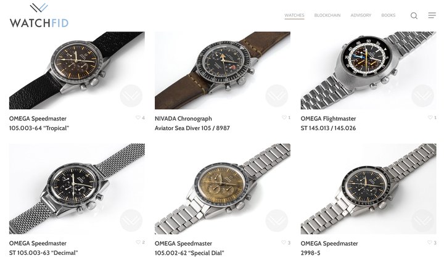Screen dimensions: 444x261
Task: View the Flightmaster watch photo
Action: (x=368, y=70)
